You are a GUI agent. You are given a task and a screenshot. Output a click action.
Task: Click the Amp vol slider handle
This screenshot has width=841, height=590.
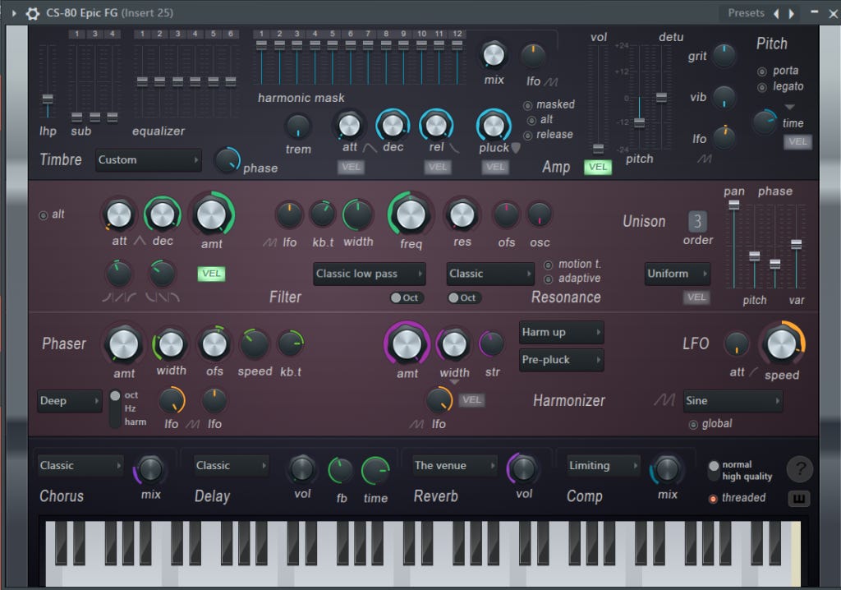click(x=598, y=149)
